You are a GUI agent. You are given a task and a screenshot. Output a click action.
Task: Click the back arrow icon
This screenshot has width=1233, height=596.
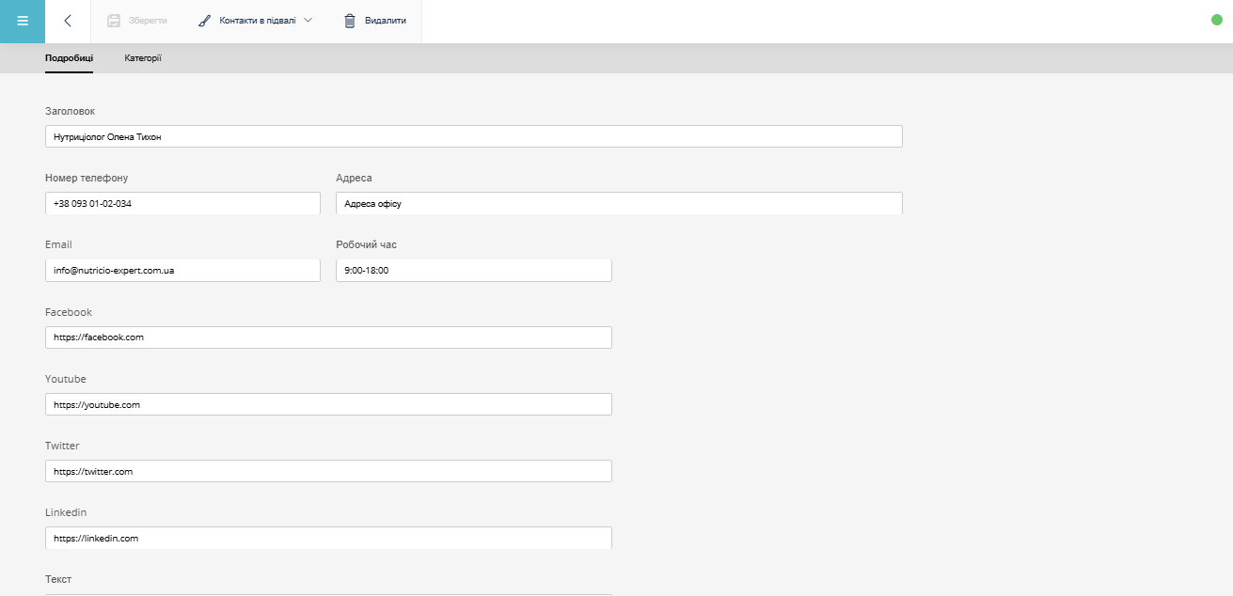point(68,21)
